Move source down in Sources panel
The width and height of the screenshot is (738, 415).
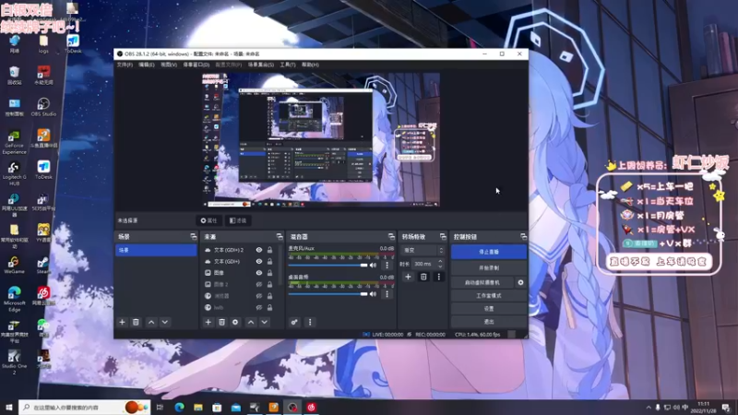pos(265,322)
